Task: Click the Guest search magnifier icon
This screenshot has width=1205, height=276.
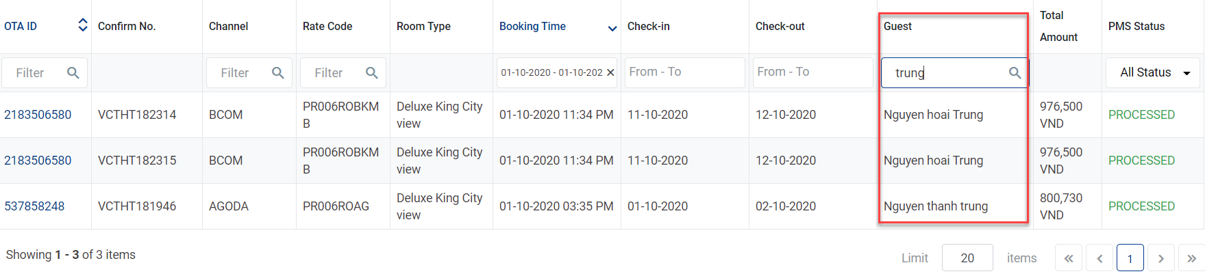Action: pyautogui.click(x=1015, y=73)
